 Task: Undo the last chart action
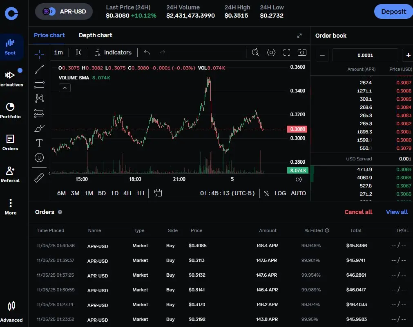coord(147,52)
